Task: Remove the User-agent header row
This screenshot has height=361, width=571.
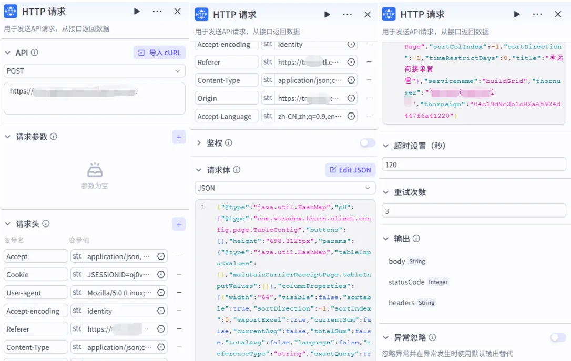Action: coord(179,293)
